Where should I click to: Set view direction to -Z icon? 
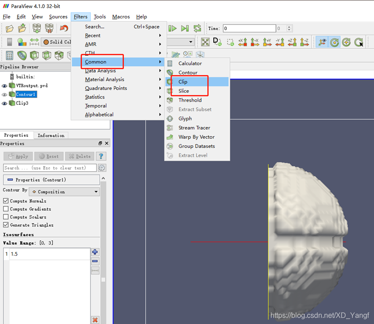click(305, 42)
